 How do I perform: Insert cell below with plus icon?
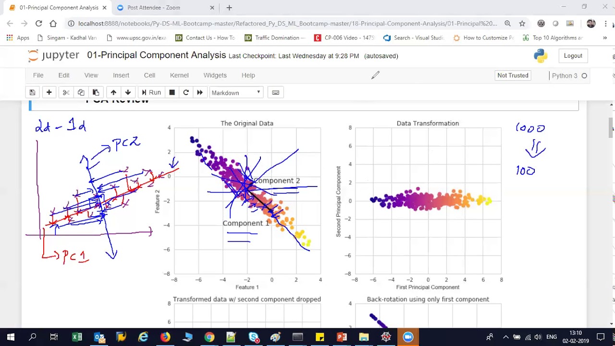(49, 92)
